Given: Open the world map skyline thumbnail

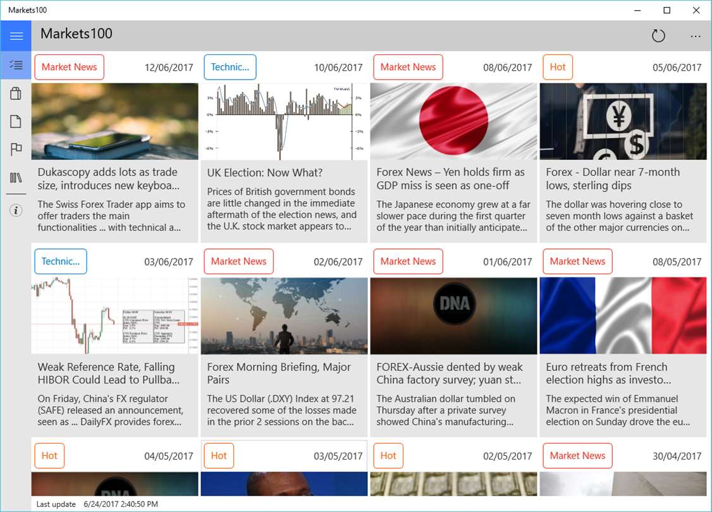Looking at the screenshot, I should click(x=285, y=316).
